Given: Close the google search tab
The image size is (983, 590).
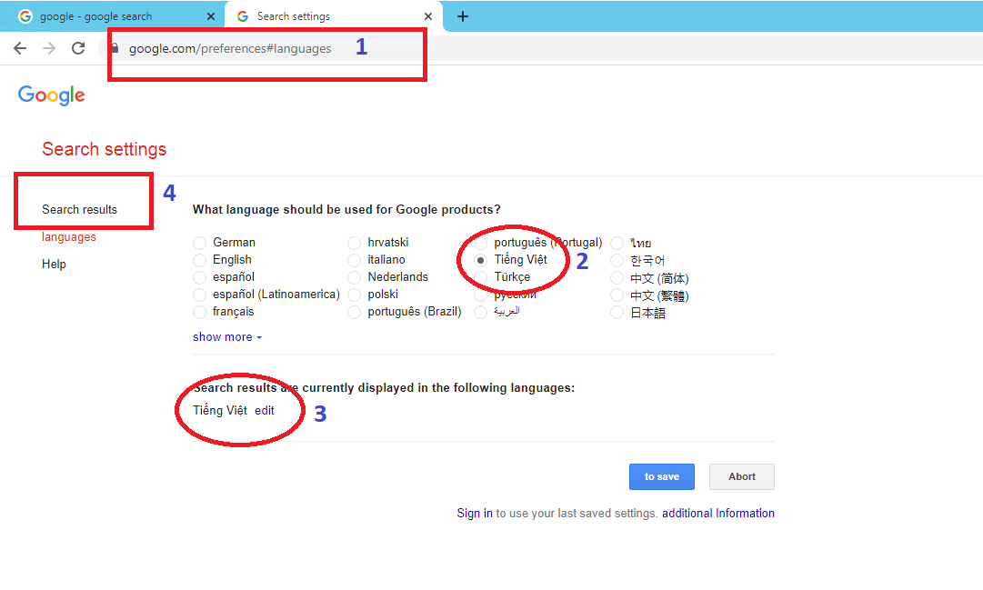Looking at the screenshot, I should click(211, 16).
